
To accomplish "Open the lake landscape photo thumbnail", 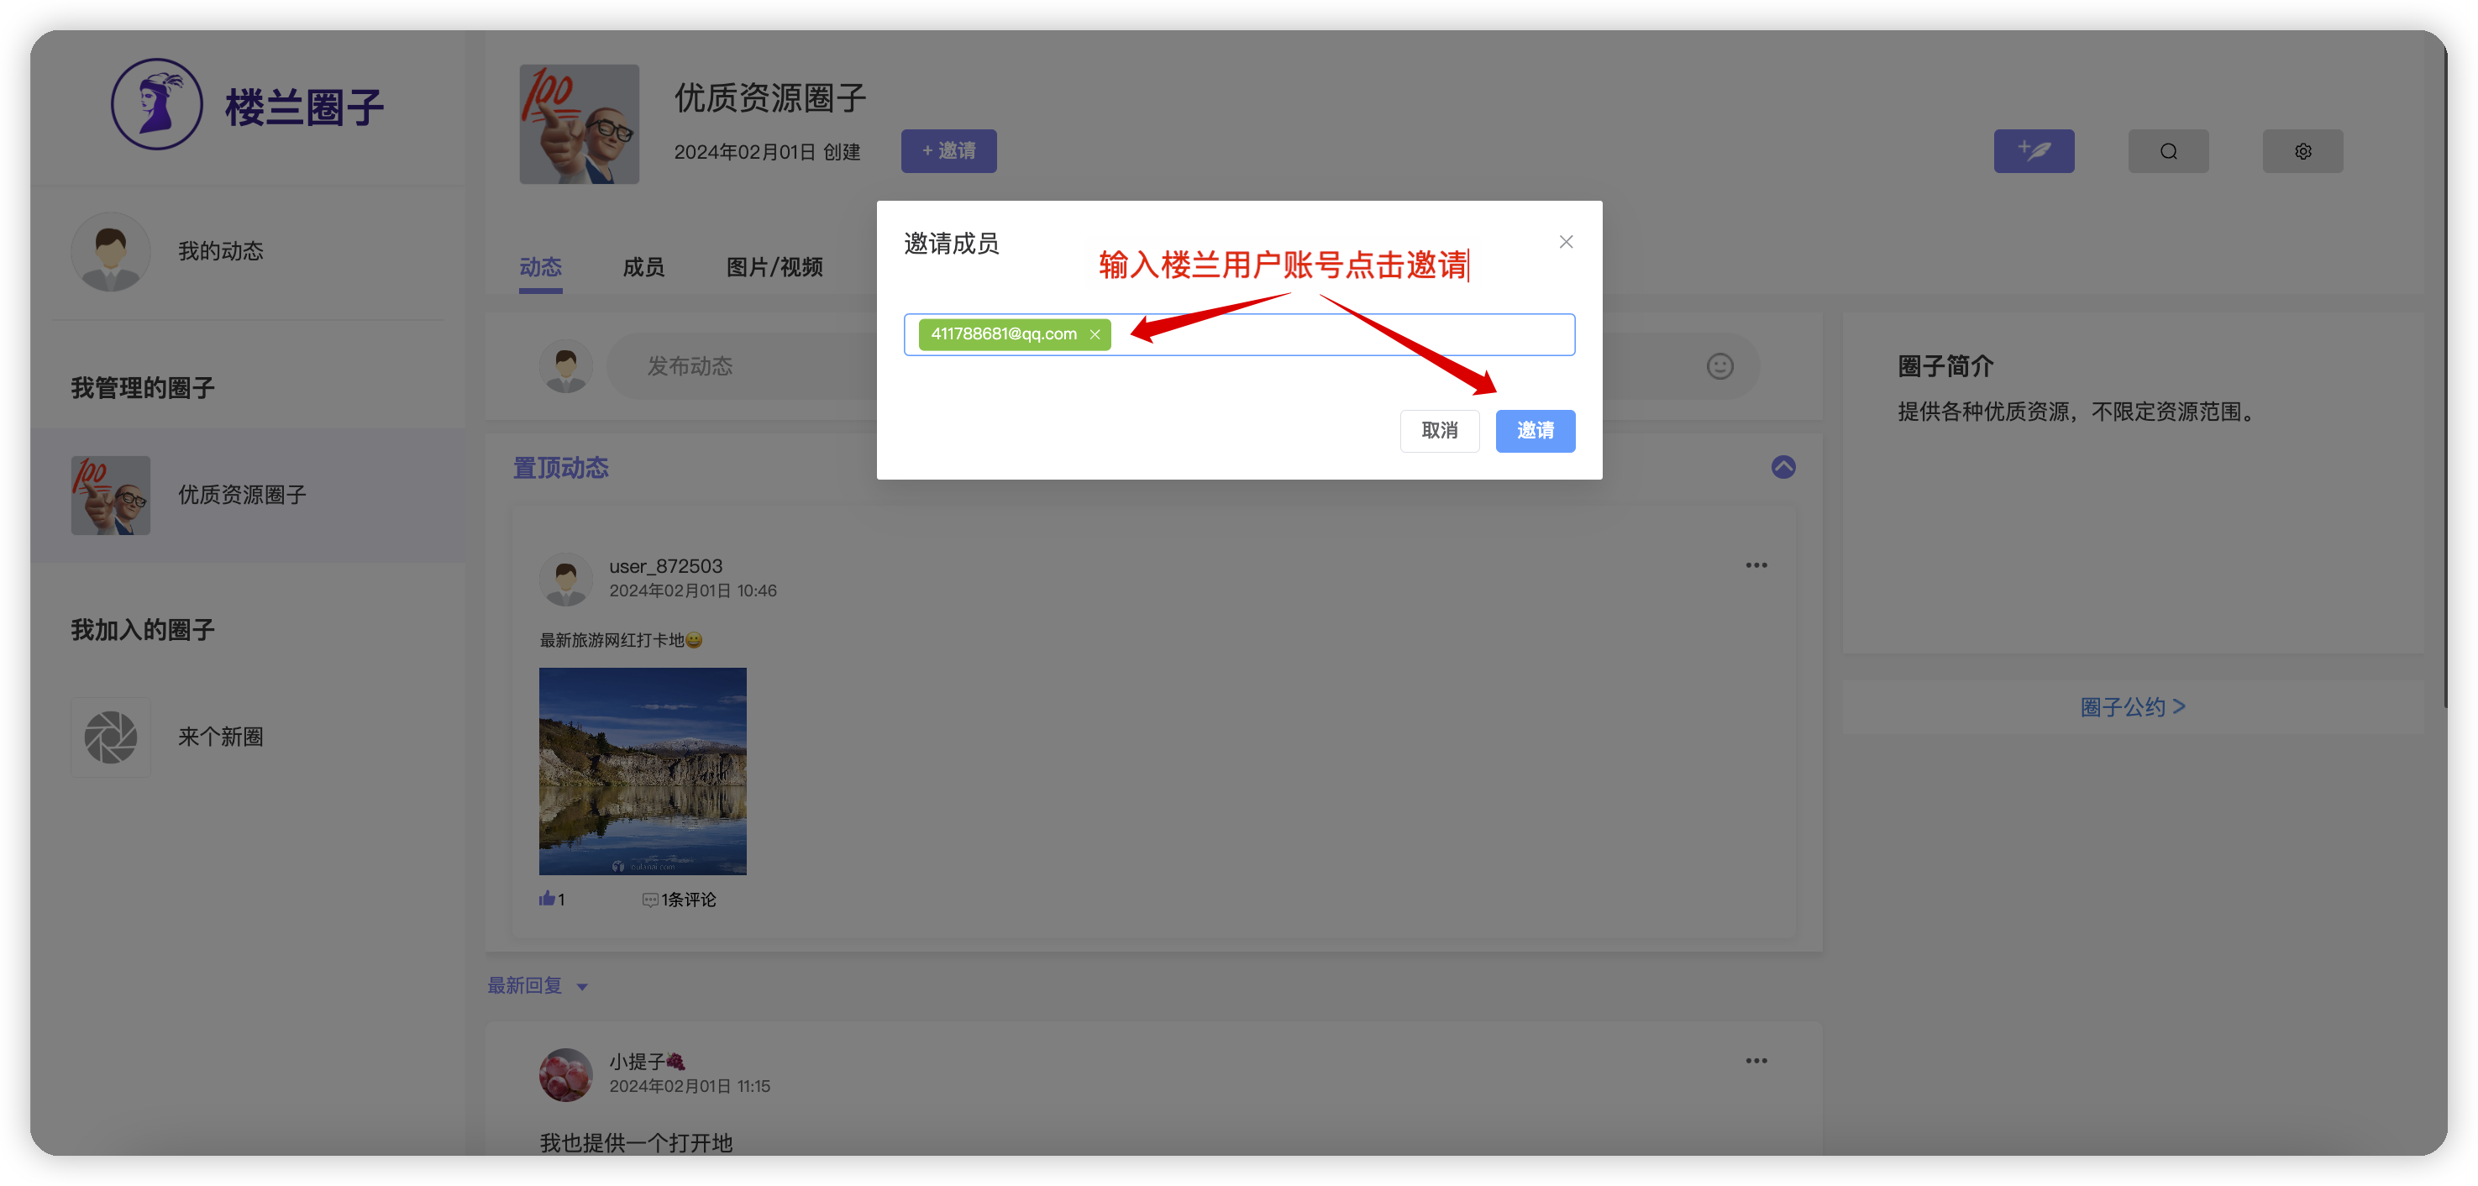I will click(x=642, y=770).
